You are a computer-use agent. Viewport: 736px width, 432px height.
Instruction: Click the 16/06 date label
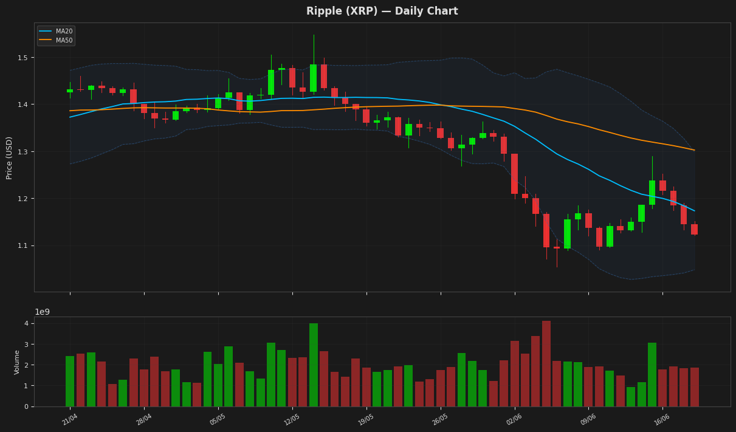pyautogui.click(x=663, y=419)
